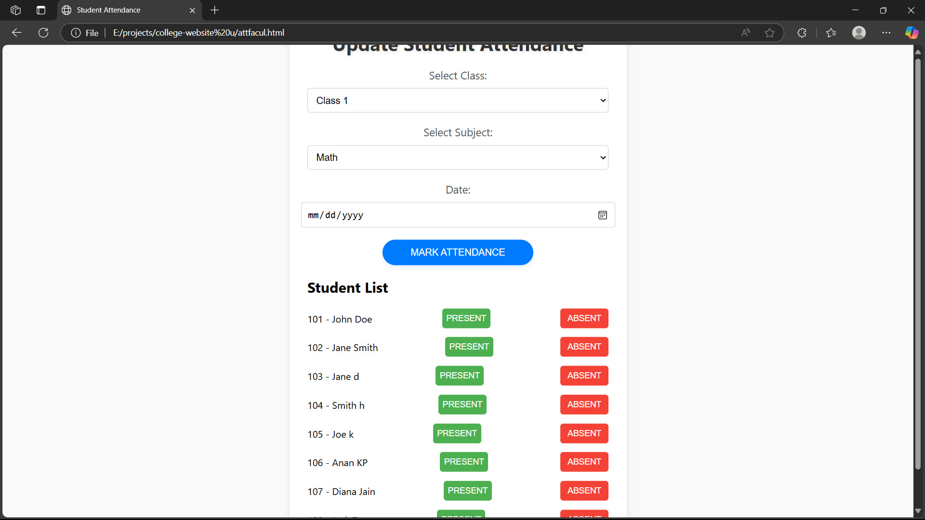This screenshot has width=925, height=520.
Task: Expand the Select Subject dropdown
Action: point(458,157)
